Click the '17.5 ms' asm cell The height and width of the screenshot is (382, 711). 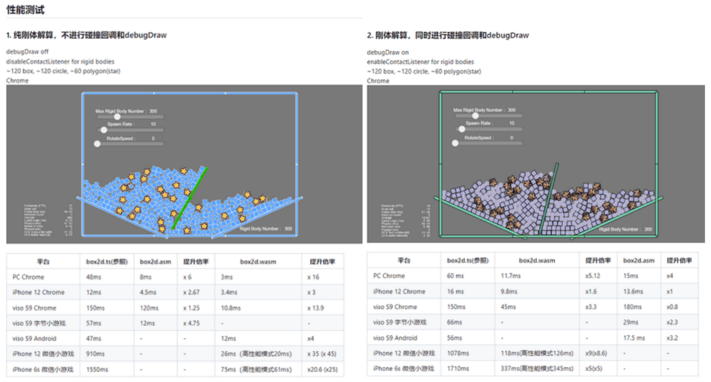[639, 337]
